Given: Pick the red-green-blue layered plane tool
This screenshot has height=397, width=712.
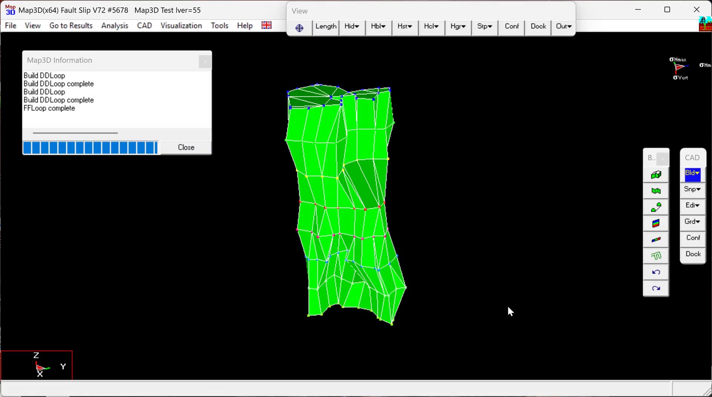Looking at the screenshot, I should (x=656, y=223).
